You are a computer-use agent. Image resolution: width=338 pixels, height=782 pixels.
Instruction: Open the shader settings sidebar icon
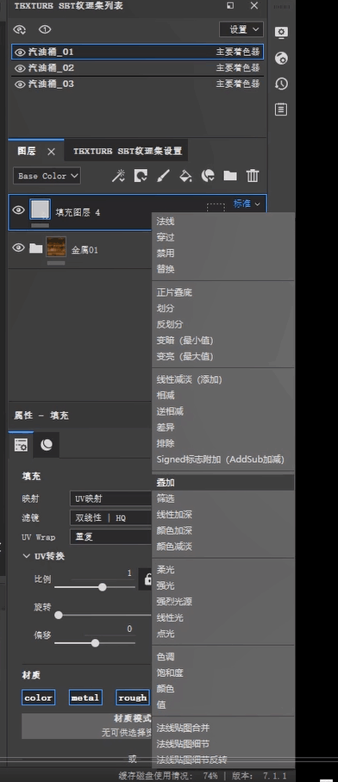click(x=281, y=58)
